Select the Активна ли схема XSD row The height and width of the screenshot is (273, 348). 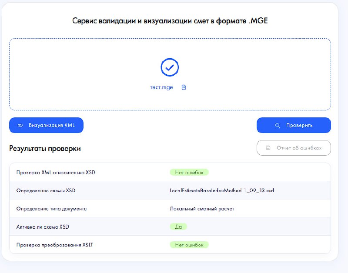point(170,226)
